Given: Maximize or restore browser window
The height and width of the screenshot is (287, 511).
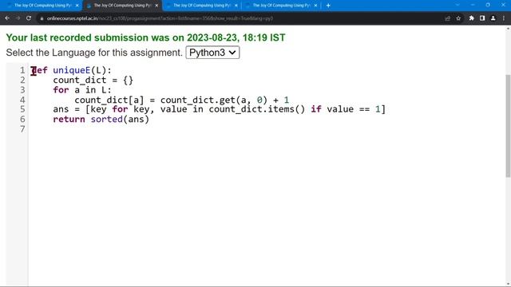Looking at the screenshot, I should (488, 5).
